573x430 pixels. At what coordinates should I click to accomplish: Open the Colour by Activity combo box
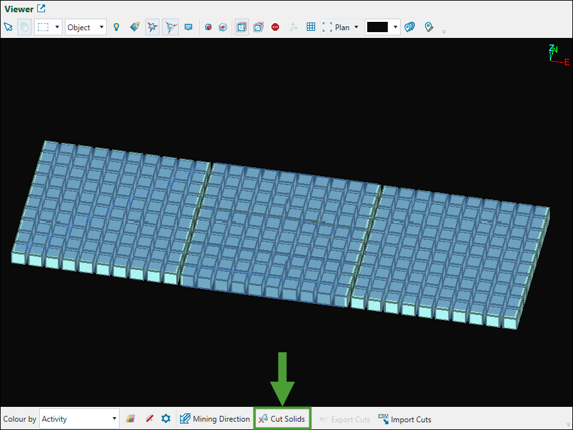pos(79,419)
